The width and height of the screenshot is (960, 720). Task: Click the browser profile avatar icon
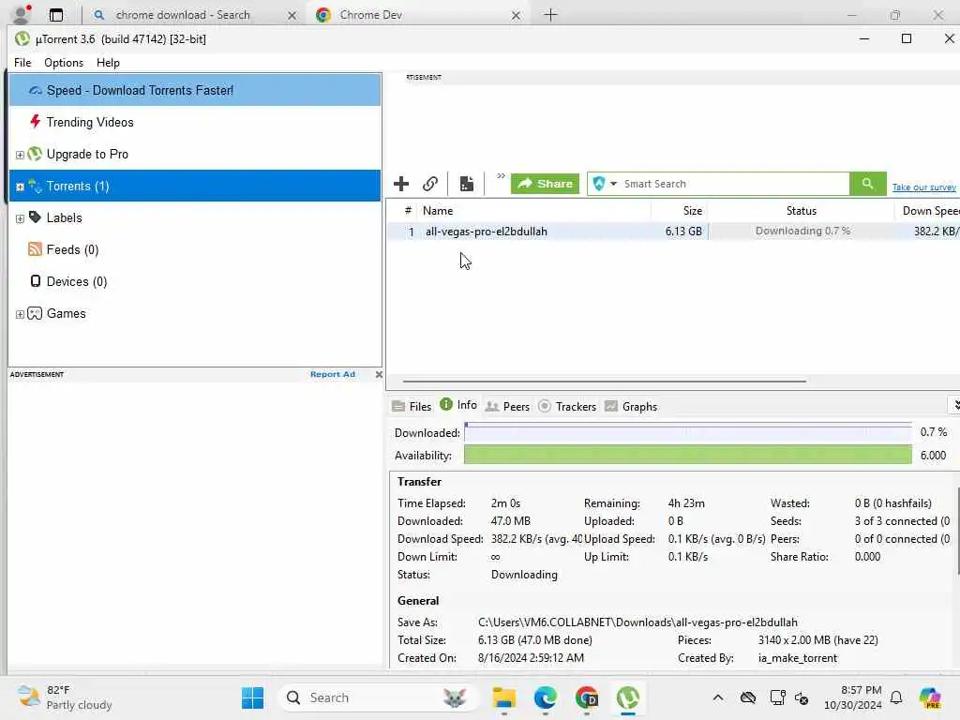tap(22, 13)
